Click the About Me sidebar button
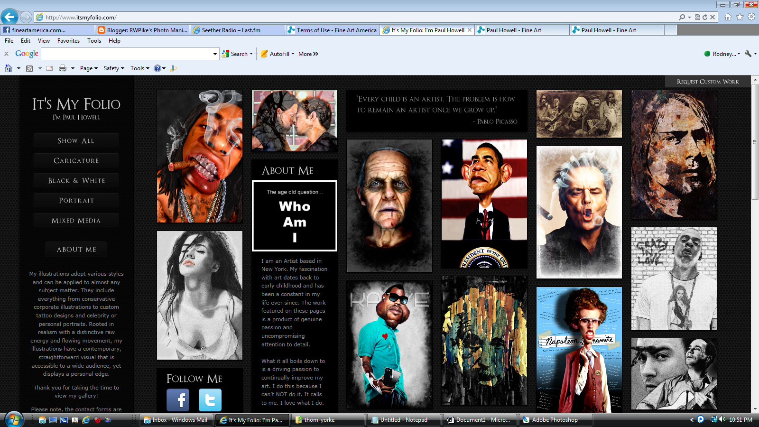This screenshot has width=759, height=427. point(76,250)
